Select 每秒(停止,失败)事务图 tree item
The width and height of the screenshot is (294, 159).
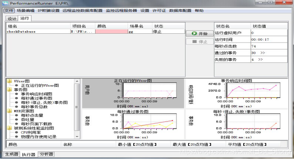coord(44,102)
